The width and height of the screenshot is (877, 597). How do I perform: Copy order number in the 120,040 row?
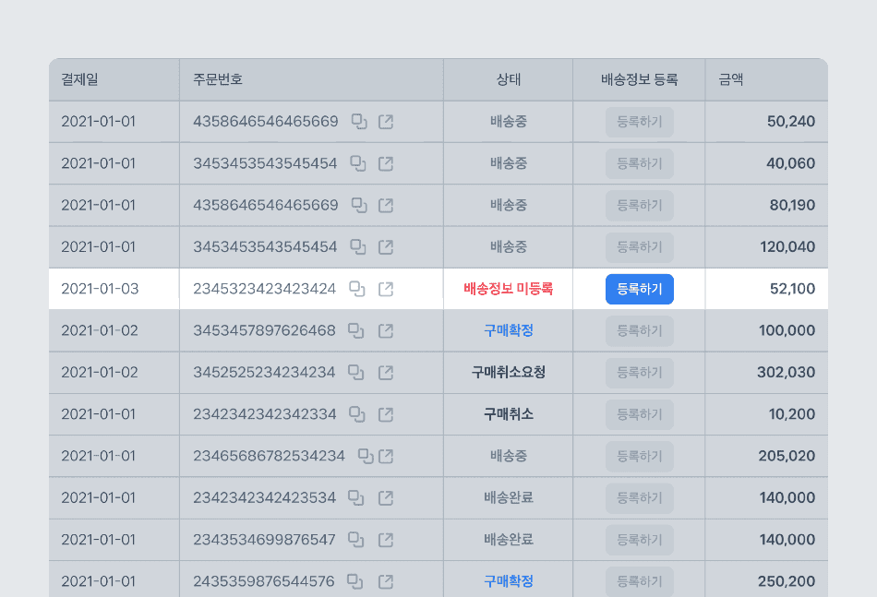pos(358,246)
